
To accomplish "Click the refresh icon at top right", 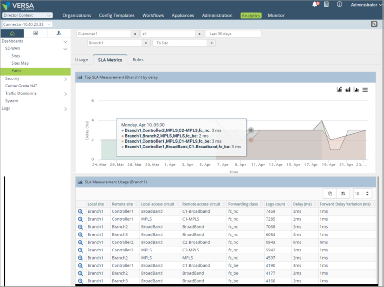I will [374, 24].
